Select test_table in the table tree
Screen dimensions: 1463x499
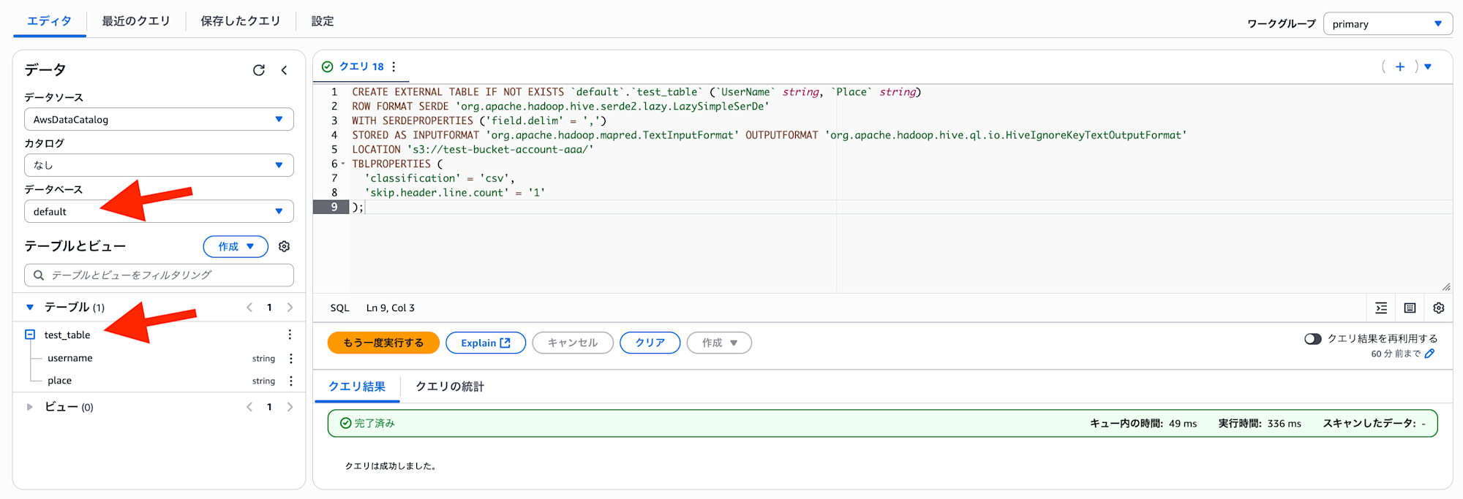[67, 335]
